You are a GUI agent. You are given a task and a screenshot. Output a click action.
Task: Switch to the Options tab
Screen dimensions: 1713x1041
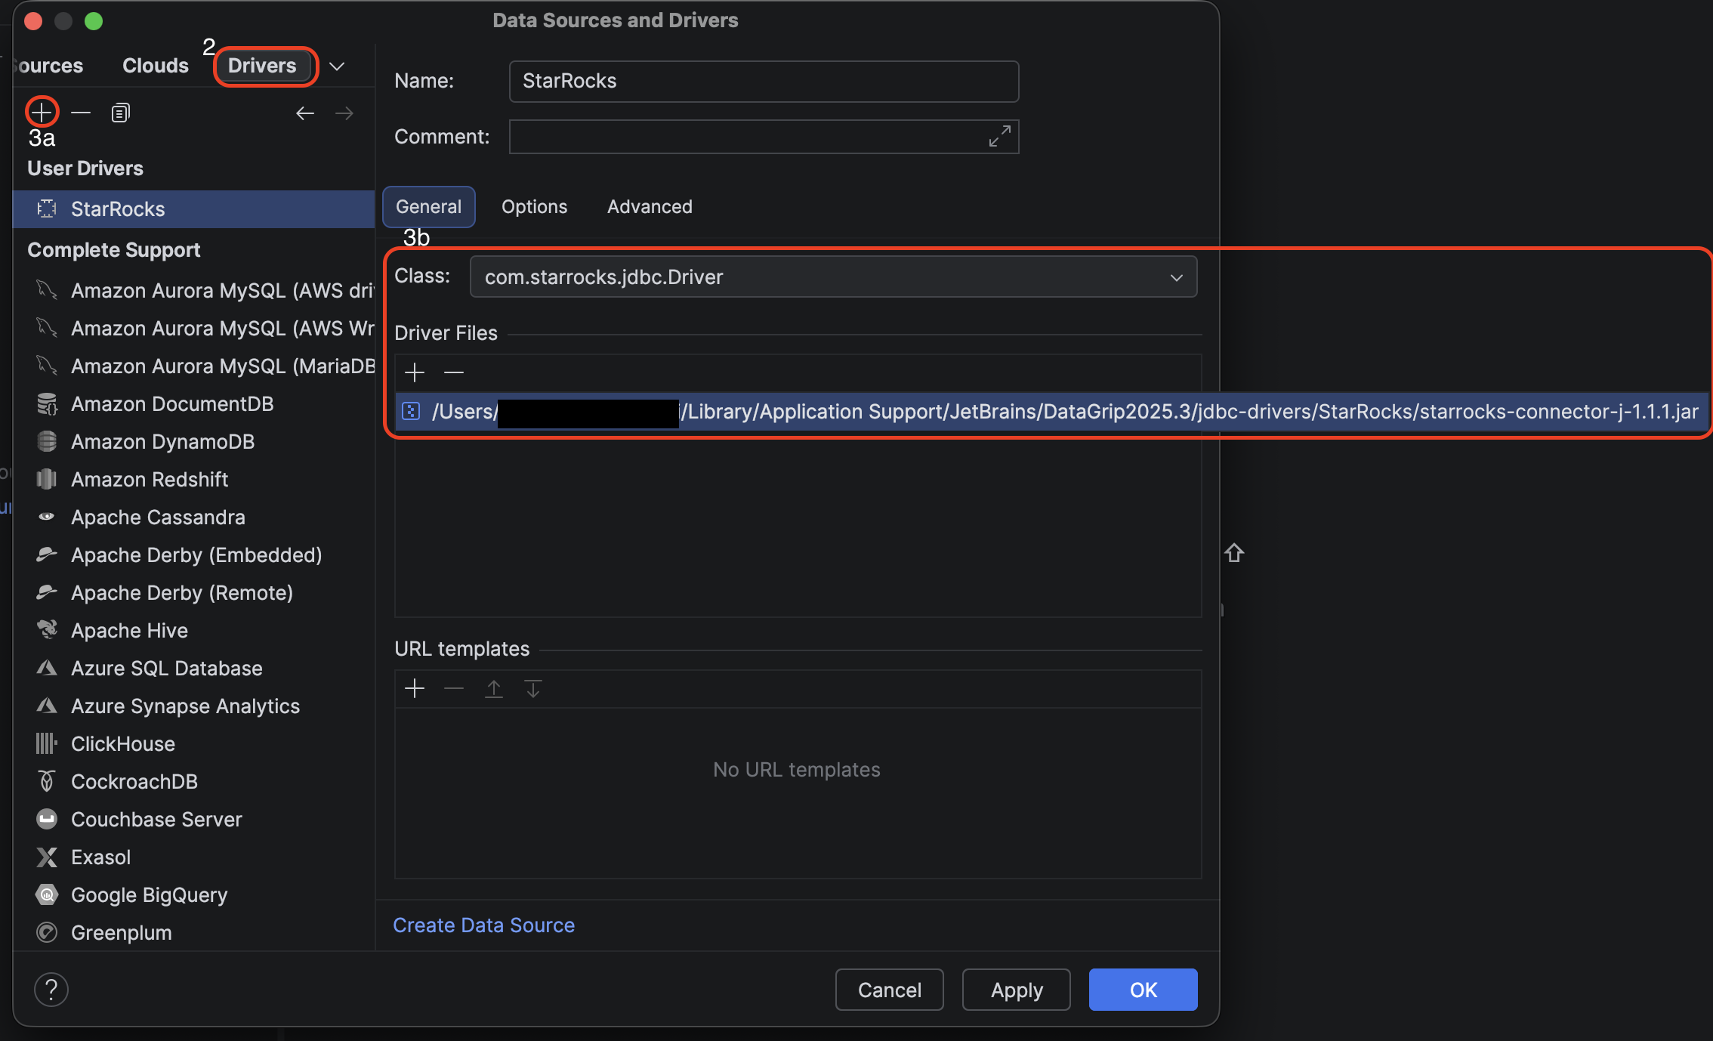click(534, 206)
